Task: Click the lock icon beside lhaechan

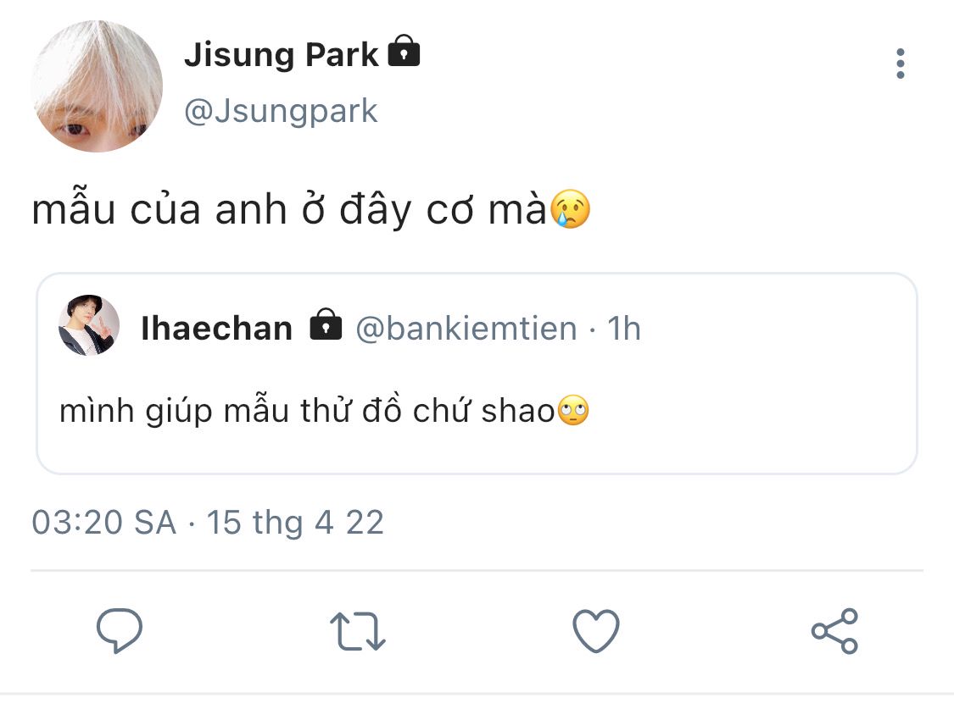Action: (x=326, y=324)
